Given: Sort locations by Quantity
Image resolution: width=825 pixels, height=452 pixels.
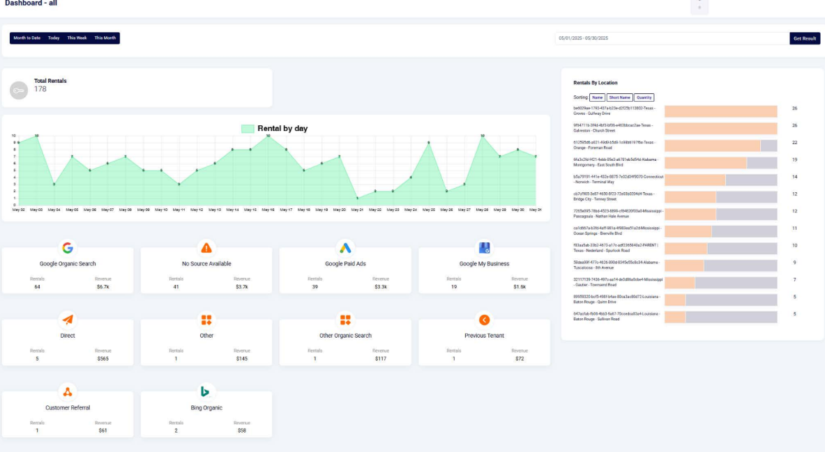Looking at the screenshot, I should point(644,98).
